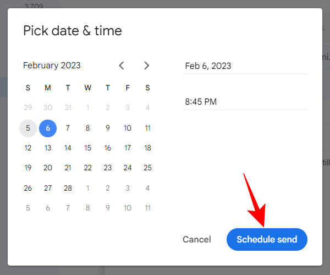The width and height of the screenshot is (330, 275).
Task: Select February 6 in the calendar
Action: point(48,128)
